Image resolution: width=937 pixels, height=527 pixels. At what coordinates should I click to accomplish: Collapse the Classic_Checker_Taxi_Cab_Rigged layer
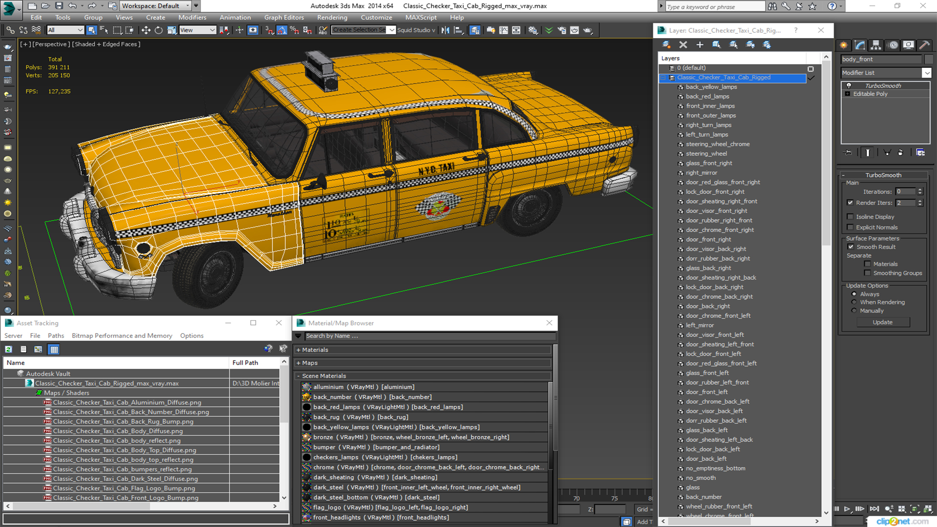point(663,78)
